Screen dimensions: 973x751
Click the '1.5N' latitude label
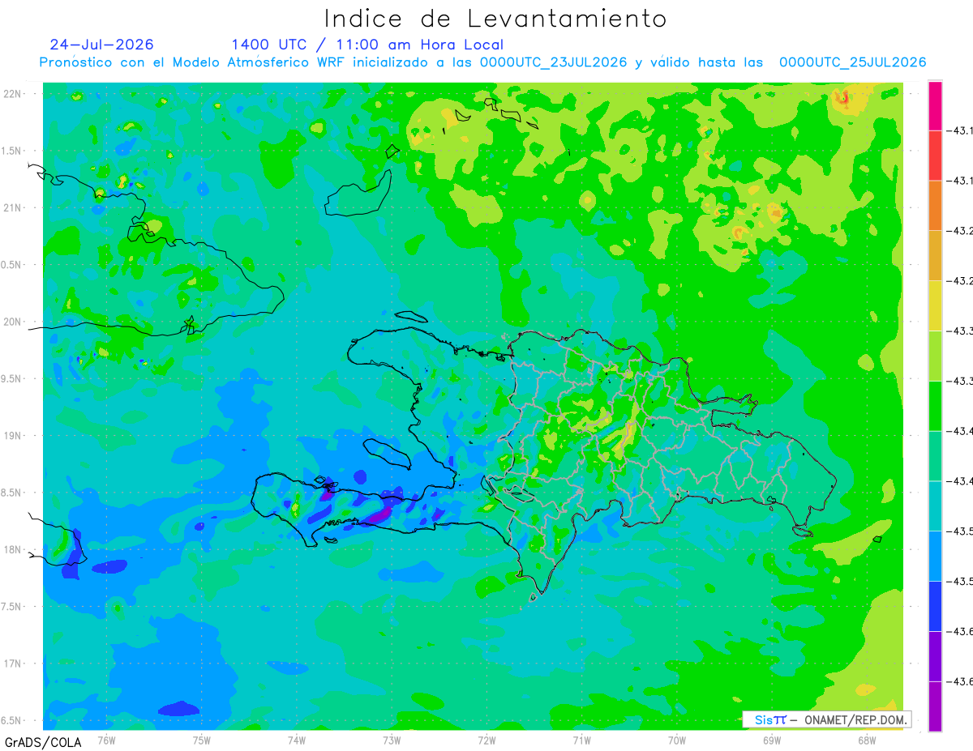(13, 151)
